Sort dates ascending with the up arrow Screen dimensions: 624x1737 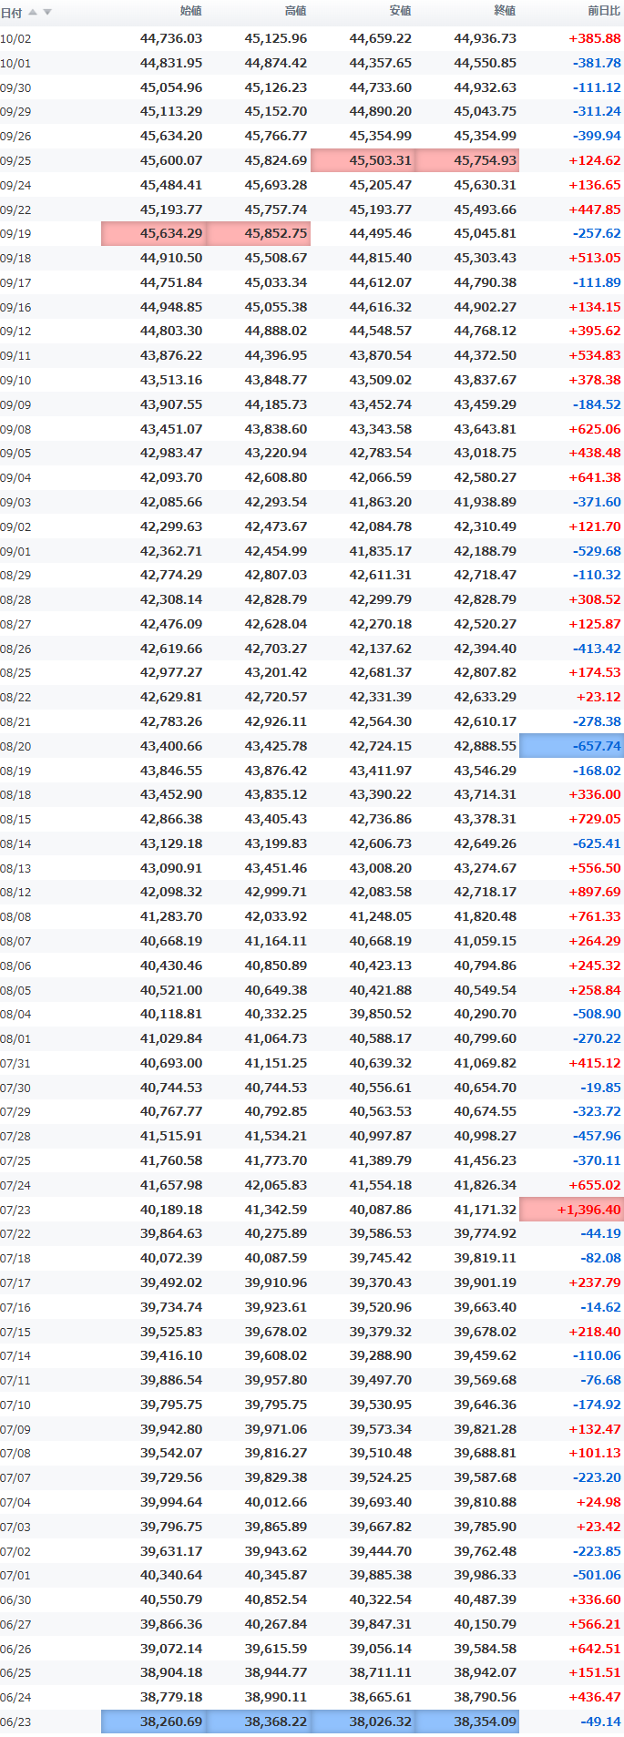pyautogui.click(x=33, y=12)
